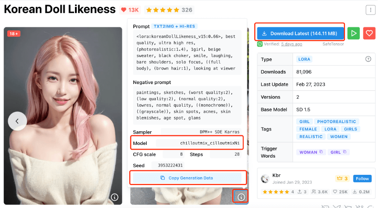Open the star ratings with 326 reviews
Screen dimensions: 378x208
[169, 10]
